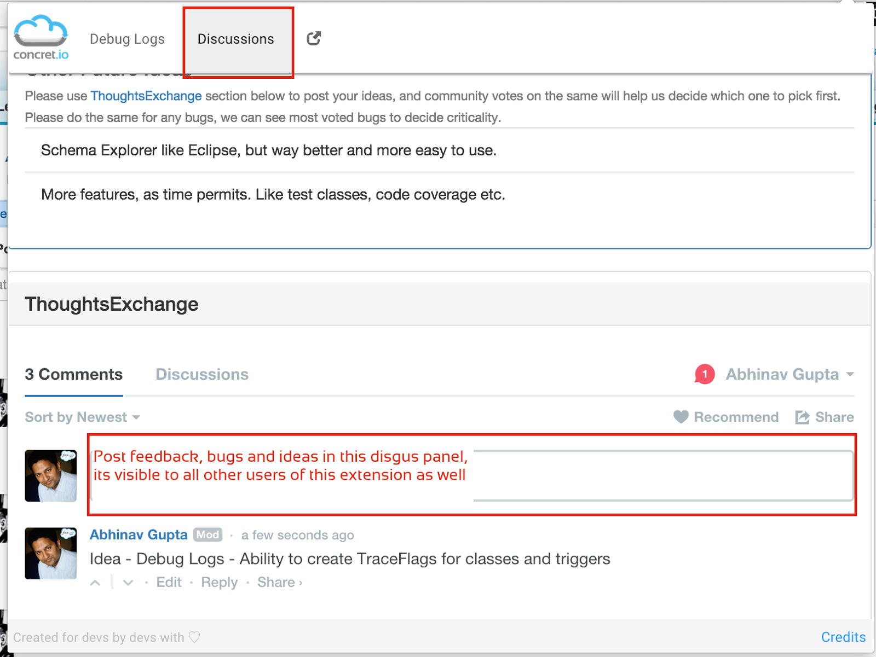Open Abhinav Gupta author name link
The height and width of the screenshot is (657, 876).
139,534
